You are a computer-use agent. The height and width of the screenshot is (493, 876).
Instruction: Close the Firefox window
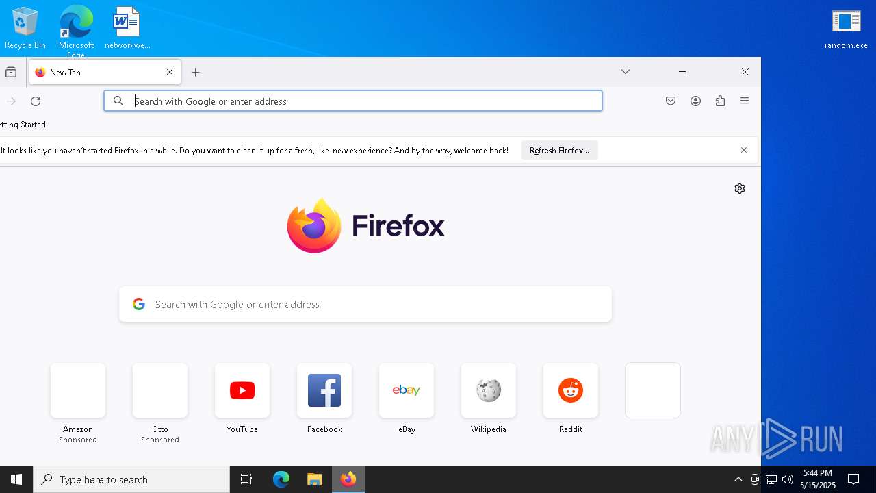tap(745, 72)
